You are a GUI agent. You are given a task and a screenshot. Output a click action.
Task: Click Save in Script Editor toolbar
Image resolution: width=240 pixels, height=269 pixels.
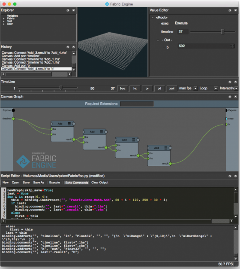pos(26,183)
